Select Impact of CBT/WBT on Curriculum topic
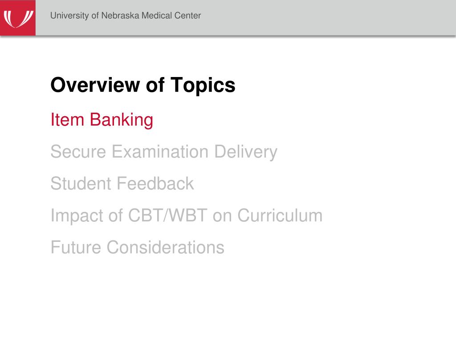 (x=187, y=216)
